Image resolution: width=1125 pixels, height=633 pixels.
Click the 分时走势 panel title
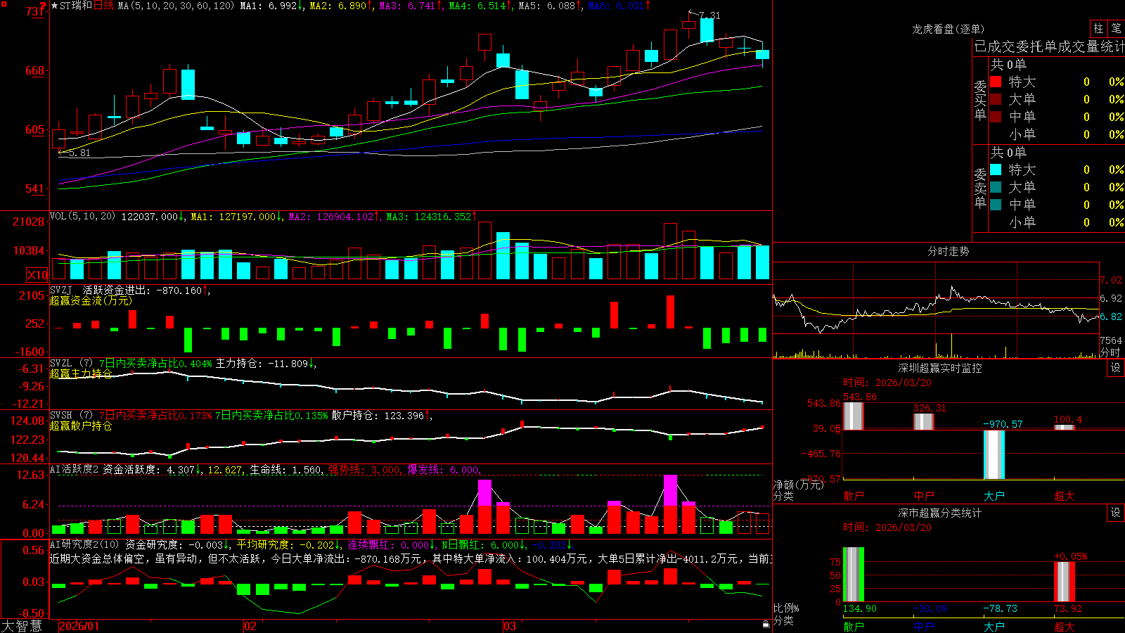click(949, 251)
